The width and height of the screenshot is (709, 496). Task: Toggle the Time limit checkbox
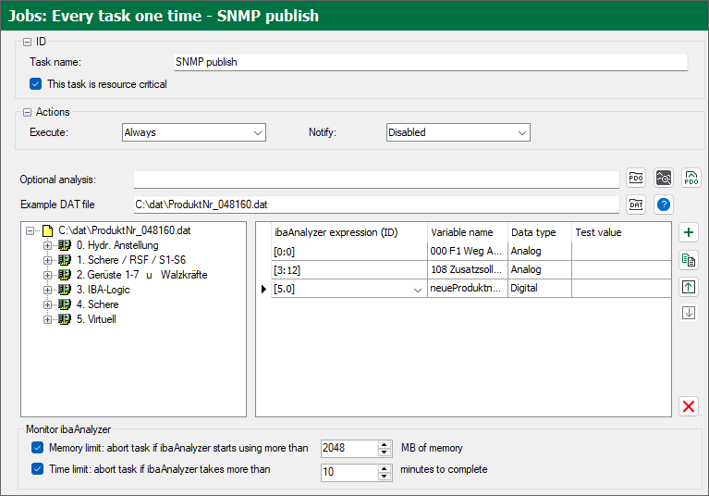coord(38,469)
